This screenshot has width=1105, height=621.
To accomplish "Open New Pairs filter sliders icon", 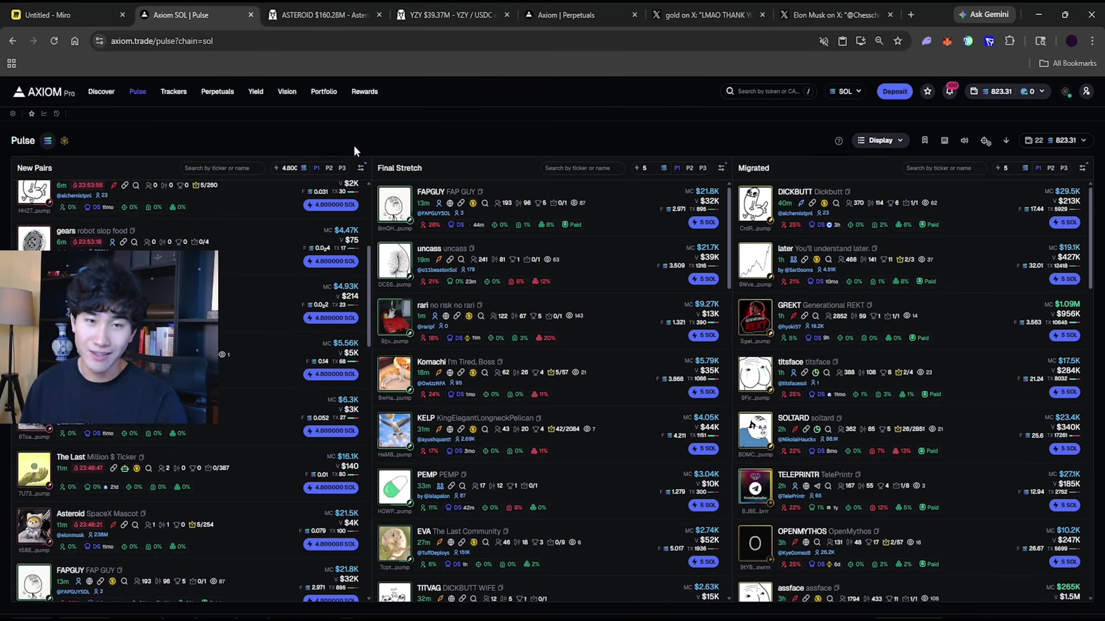I will click(361, 167).
